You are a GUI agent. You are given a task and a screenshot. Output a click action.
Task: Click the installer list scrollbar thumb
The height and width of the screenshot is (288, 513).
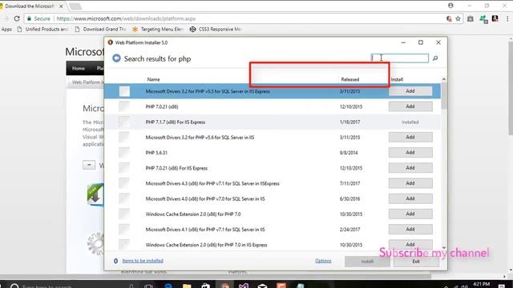click(444, 96)
